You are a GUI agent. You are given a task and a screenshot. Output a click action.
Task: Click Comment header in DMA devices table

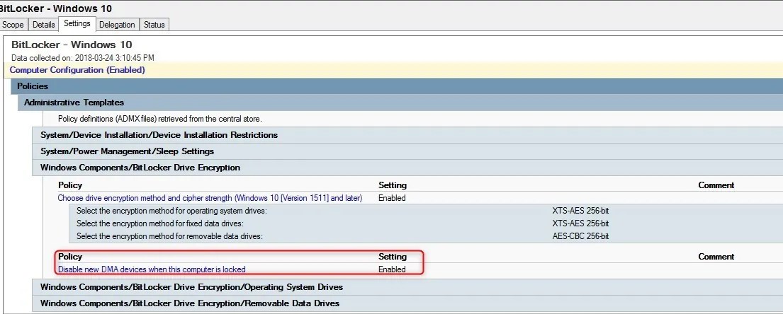tap(716, 257)
